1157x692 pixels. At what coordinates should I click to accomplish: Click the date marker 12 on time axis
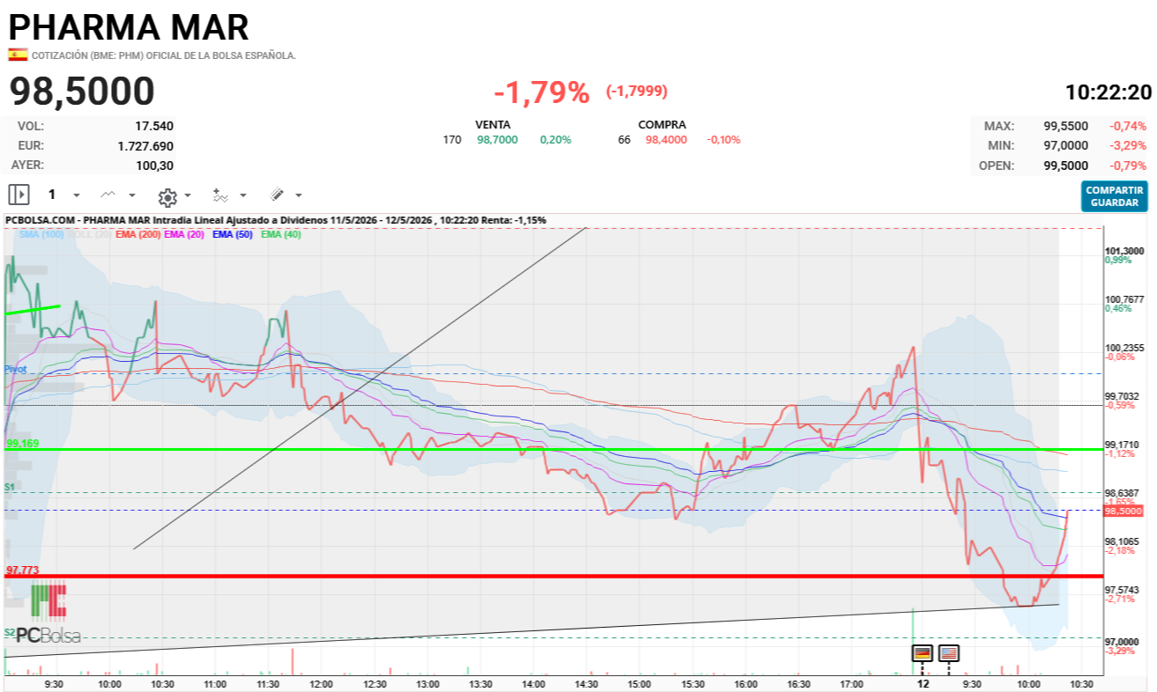[x=923, y=683]
